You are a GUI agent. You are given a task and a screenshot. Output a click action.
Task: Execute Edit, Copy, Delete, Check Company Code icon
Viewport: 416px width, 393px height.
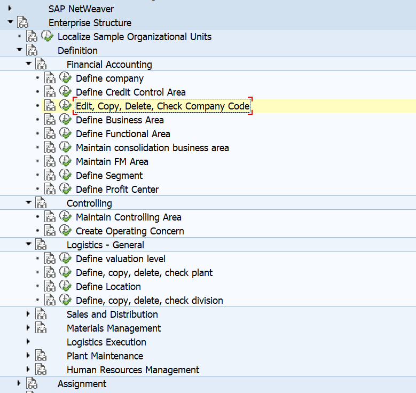[65, 106]
